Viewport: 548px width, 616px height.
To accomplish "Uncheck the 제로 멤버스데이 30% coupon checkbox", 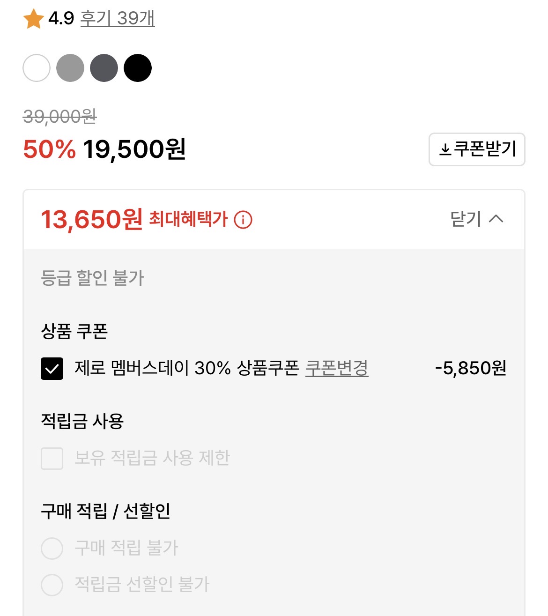I will click(52, 369).
